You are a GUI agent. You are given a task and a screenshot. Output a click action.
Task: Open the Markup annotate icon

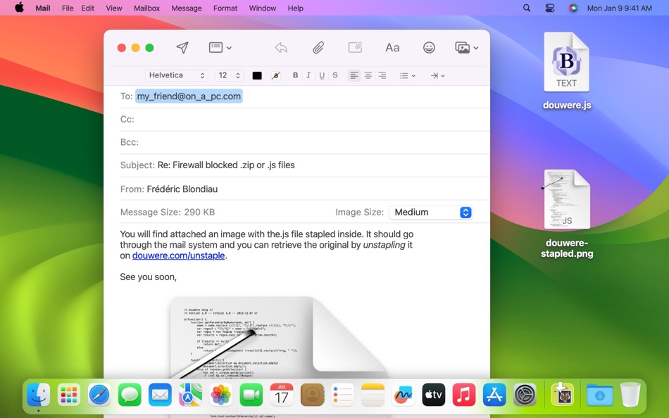(x=355, y=47)
